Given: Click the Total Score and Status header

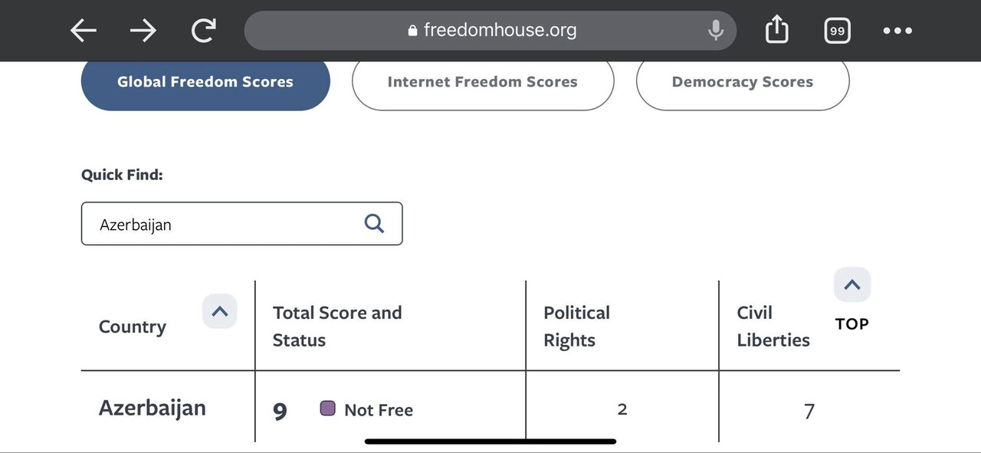Looking at the screenshot, I should click(337, 327).
